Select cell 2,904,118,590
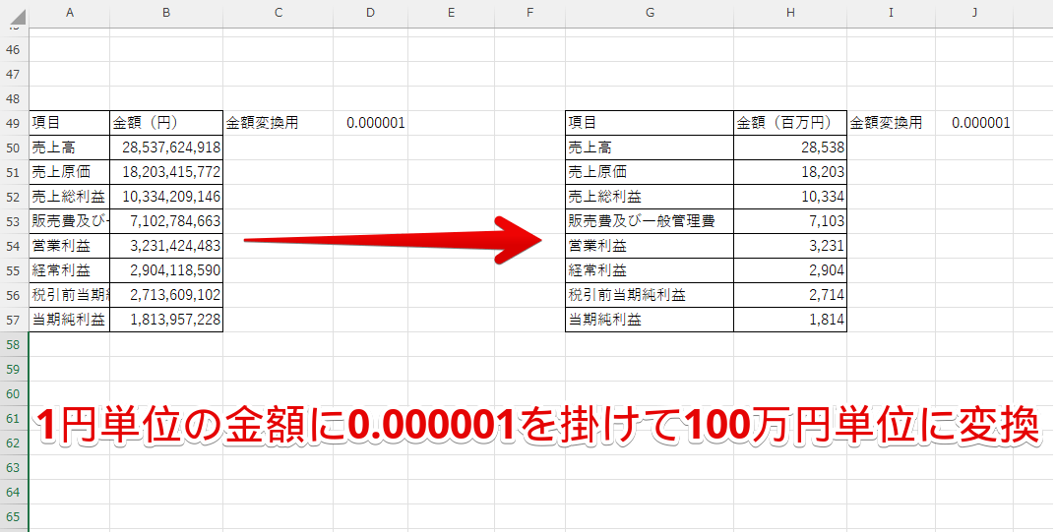The height and width of the screenshot is (532, 1056). 166,270
